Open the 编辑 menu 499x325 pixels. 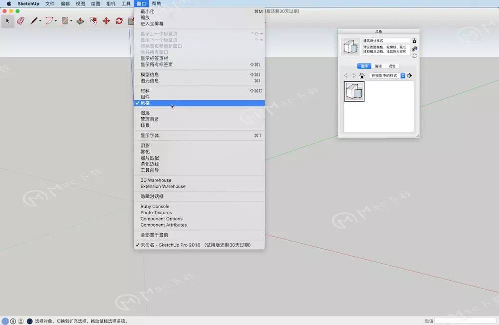[65, 3]
